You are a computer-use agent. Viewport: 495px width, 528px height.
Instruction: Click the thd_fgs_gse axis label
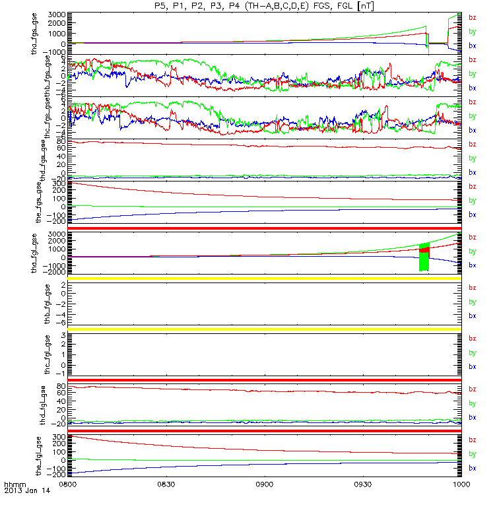click(43, 160)
